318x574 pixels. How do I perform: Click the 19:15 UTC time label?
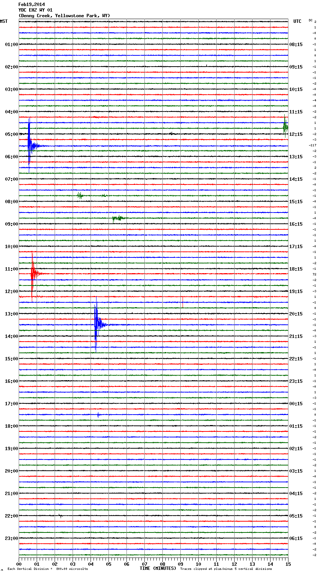(x=296, y=291)
